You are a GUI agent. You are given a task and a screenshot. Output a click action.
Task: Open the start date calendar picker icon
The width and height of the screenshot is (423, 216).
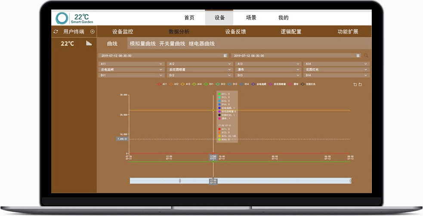225,56
